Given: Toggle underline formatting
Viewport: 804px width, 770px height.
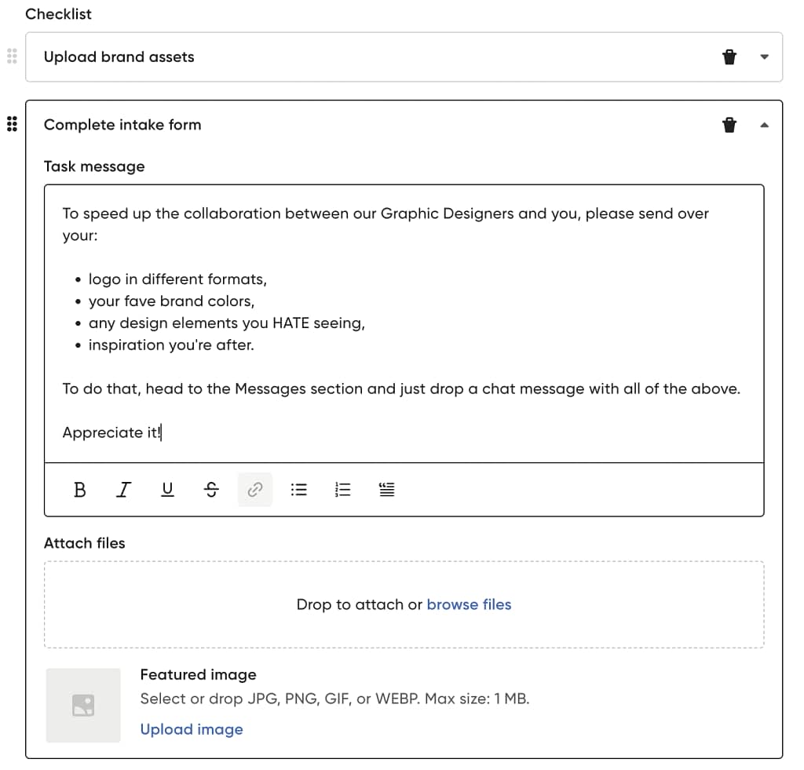Looking at the screenshot, I should (x=167, y=490).
